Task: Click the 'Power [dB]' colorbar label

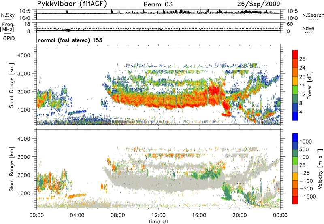Action: pos(309,85)
